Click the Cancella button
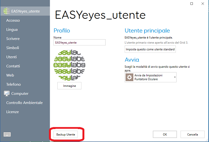Viewport: 209px width, 142px height. pos(192,134)
